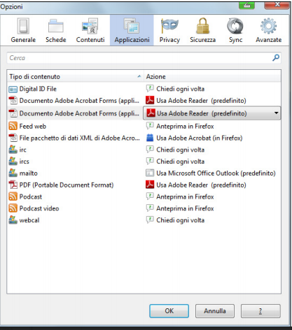This screenshot has width=292, height=330.
Task: Open the Contenuti panel icon
Action: pyautogui.click(x=90, y=27)
